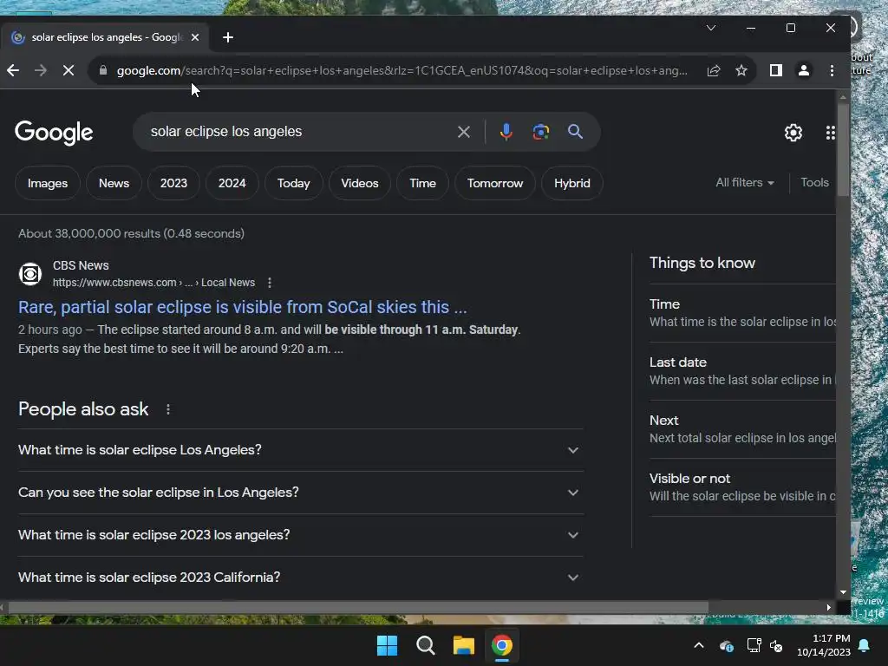This screenshot has width=888, height=666.
Task: Click the horizontal scrollbar right arrow
Action: (828, 608)
